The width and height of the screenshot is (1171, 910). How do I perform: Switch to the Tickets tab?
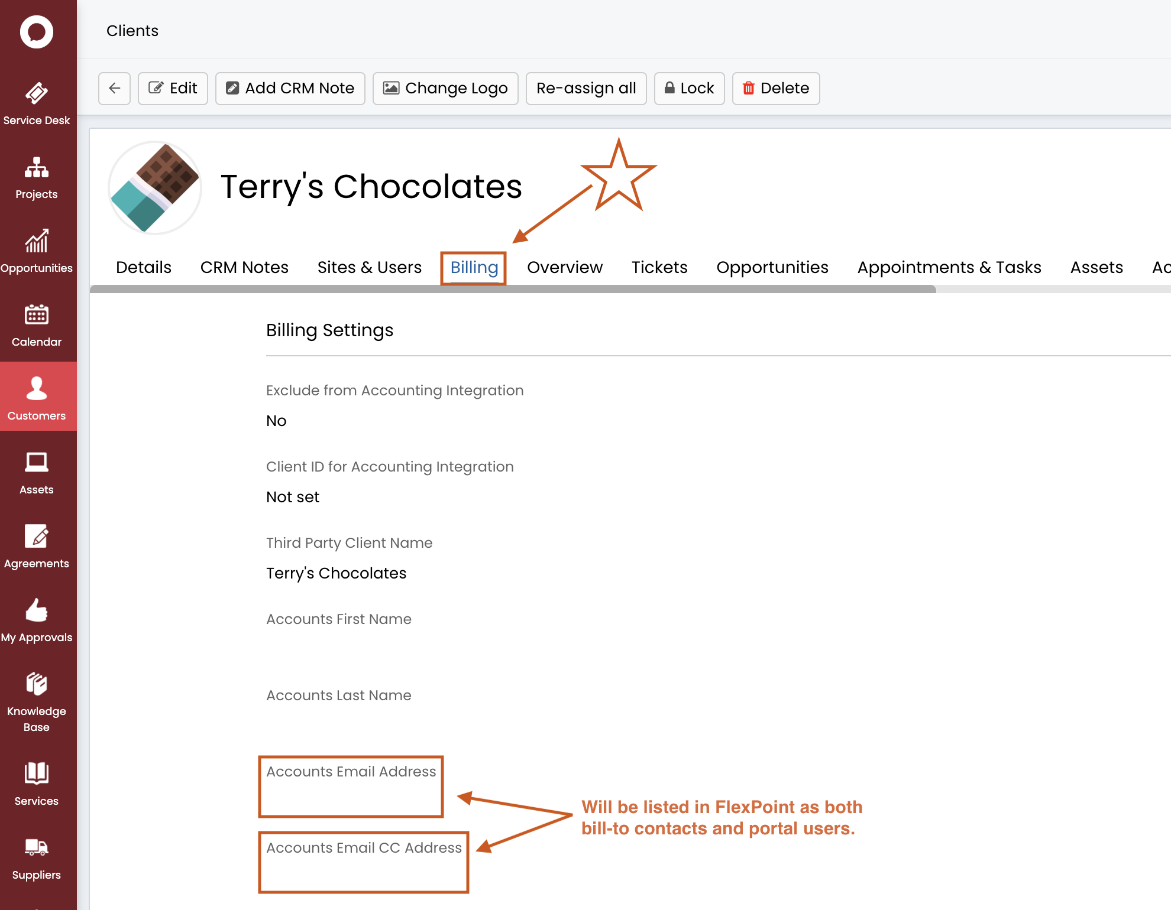pyautogui.click(x=659, y=268)
